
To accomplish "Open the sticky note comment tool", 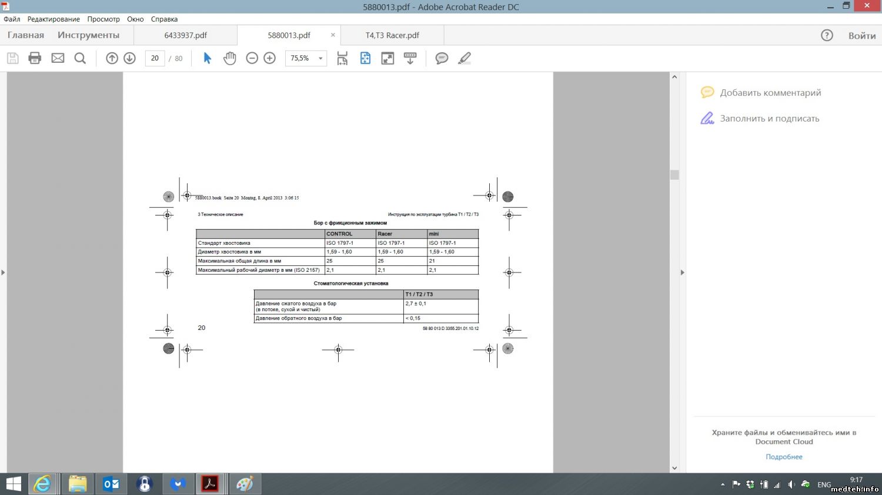I will (442, 58).
